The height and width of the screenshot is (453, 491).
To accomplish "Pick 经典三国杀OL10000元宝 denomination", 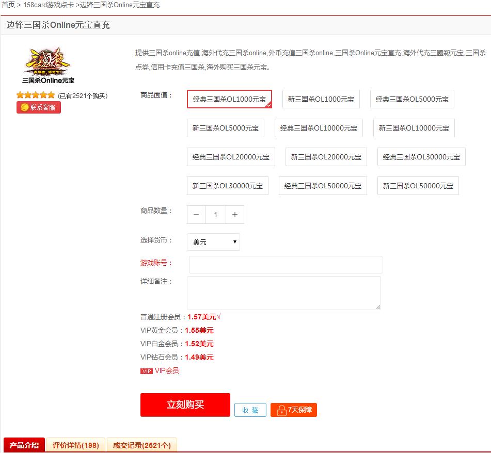I will (319, 128).
